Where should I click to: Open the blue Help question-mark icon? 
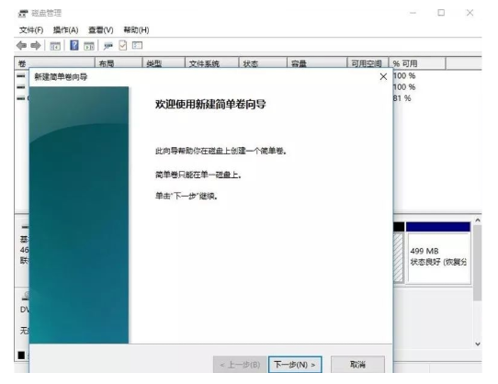click(74, 45)
